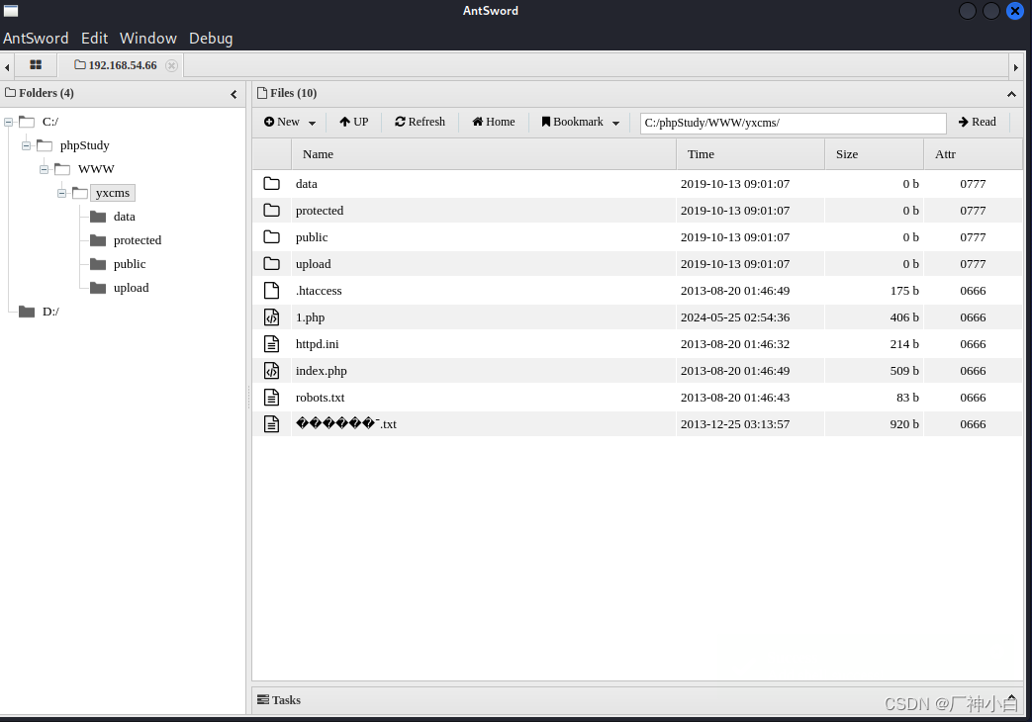Collapse the phpStudy tree node
This screenshot has height=722, width=1032.
(27, 145)
